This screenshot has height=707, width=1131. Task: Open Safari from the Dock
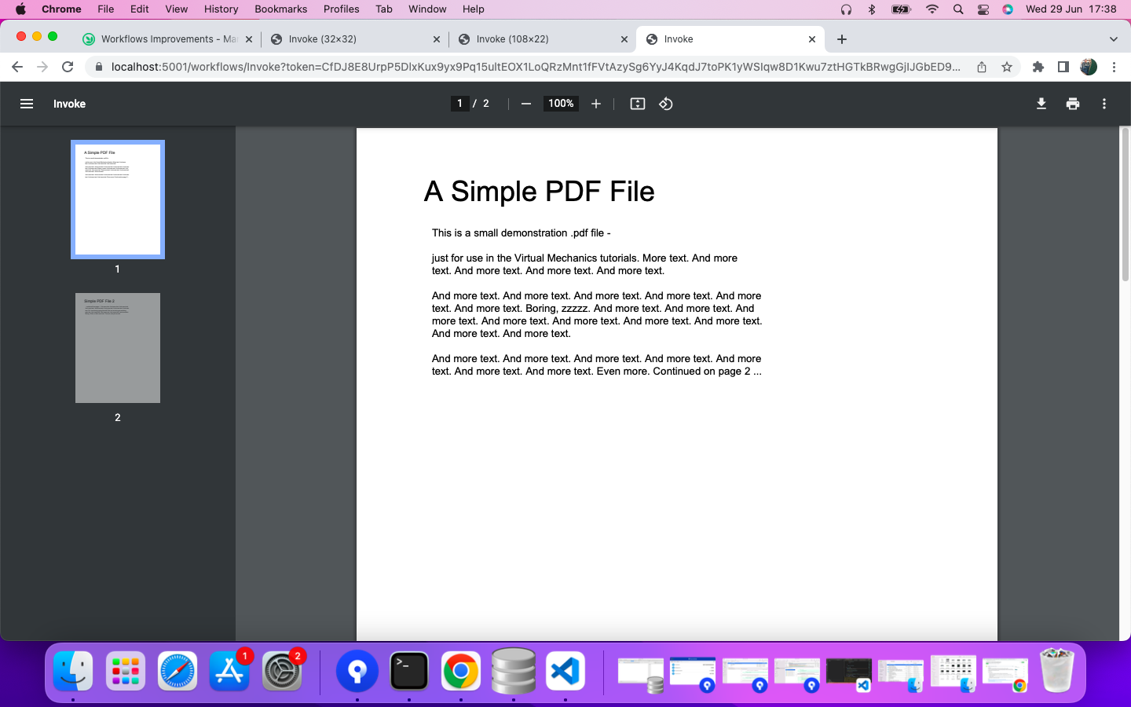[x=178, y=672]
